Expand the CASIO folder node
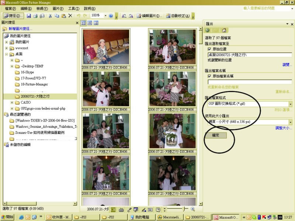 click(x=12, y=103)
